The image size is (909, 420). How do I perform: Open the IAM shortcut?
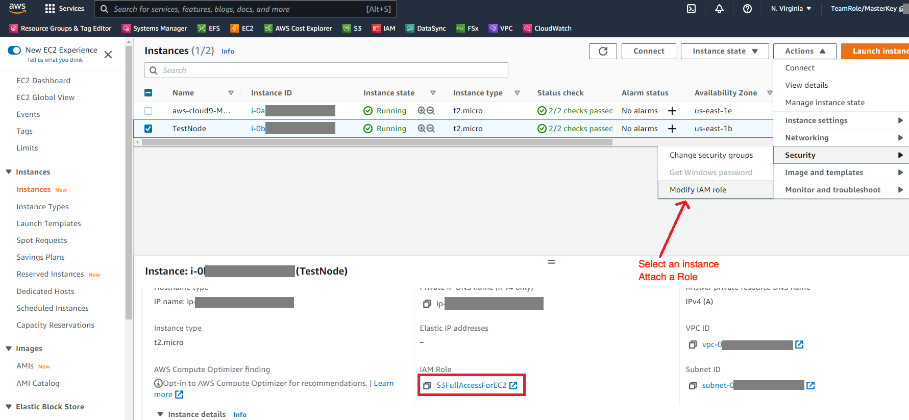(384, 29)
